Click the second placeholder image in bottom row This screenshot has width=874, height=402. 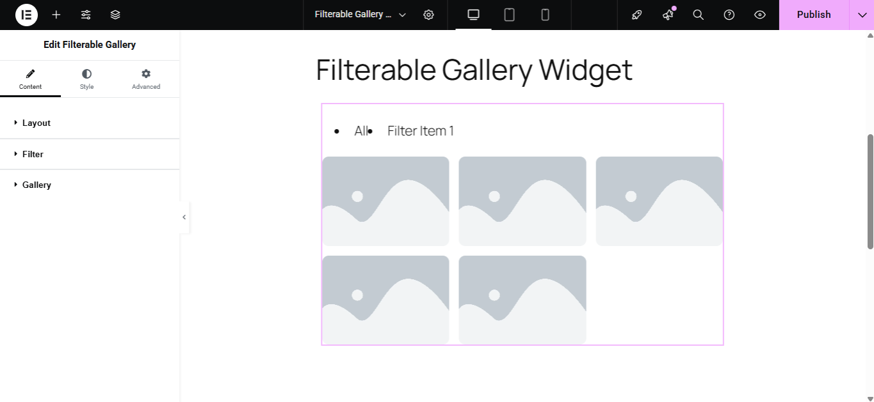[522, 300]
